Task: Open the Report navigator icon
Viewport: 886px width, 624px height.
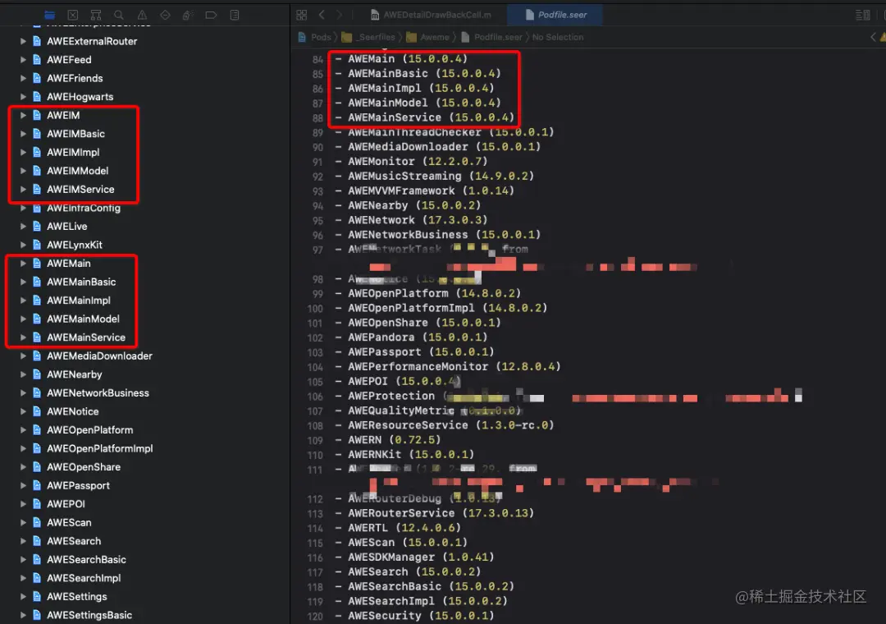Action: tap(235, 16)
